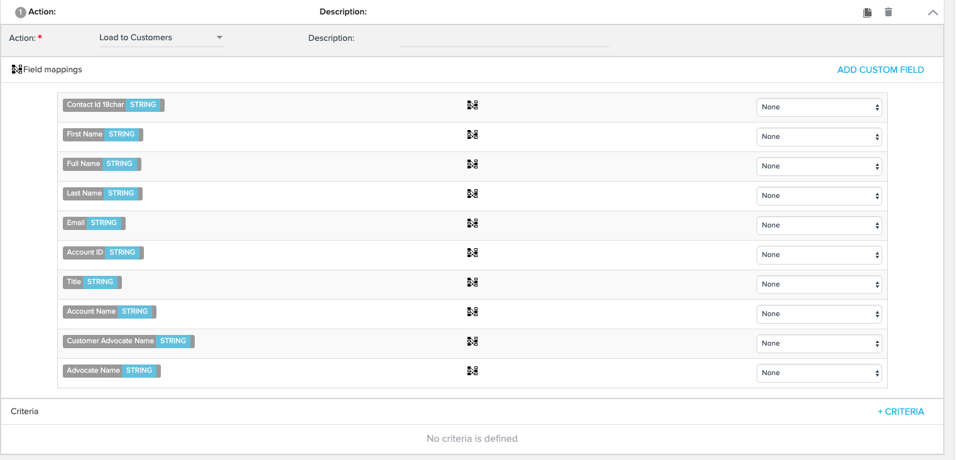
Task: Open the None dropdown for Full Name
Action: tap(819, 167)
